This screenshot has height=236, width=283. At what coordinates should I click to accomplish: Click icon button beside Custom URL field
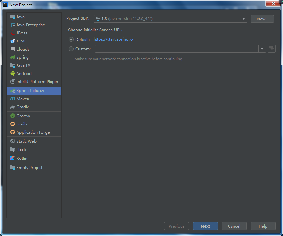click(271, 49)
